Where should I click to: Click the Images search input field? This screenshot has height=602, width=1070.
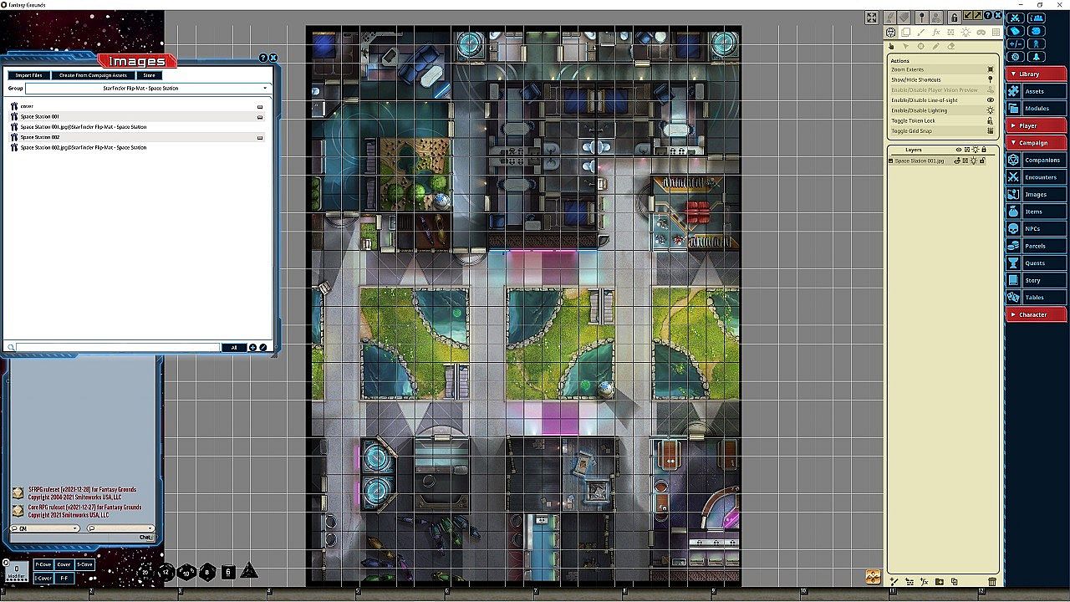(x=118, y=348)
